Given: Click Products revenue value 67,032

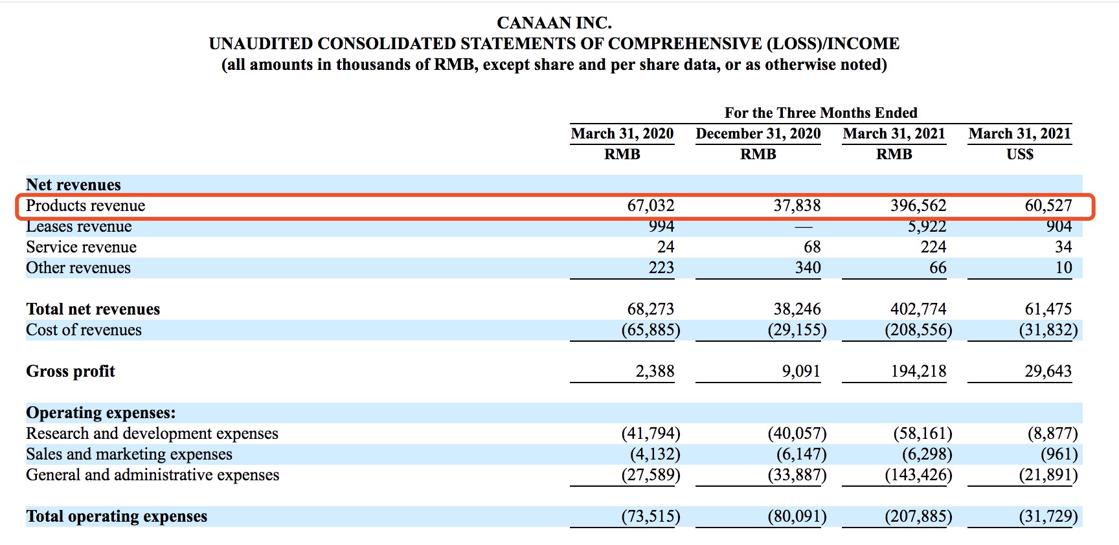Looking at the screenshot, I should click(650, 206).
